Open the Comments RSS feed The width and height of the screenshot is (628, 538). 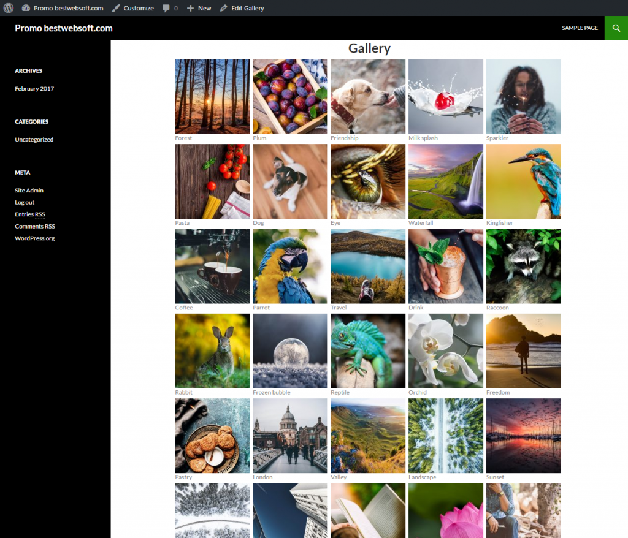(x=35, y=226)
